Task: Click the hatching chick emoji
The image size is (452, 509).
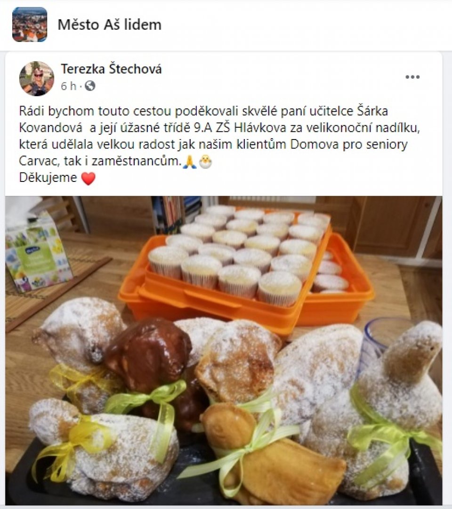Action: 205,161
